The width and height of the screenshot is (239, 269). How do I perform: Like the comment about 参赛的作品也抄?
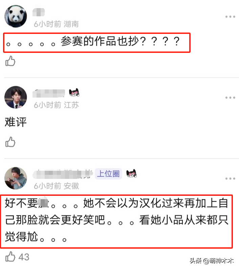point(10,61)
